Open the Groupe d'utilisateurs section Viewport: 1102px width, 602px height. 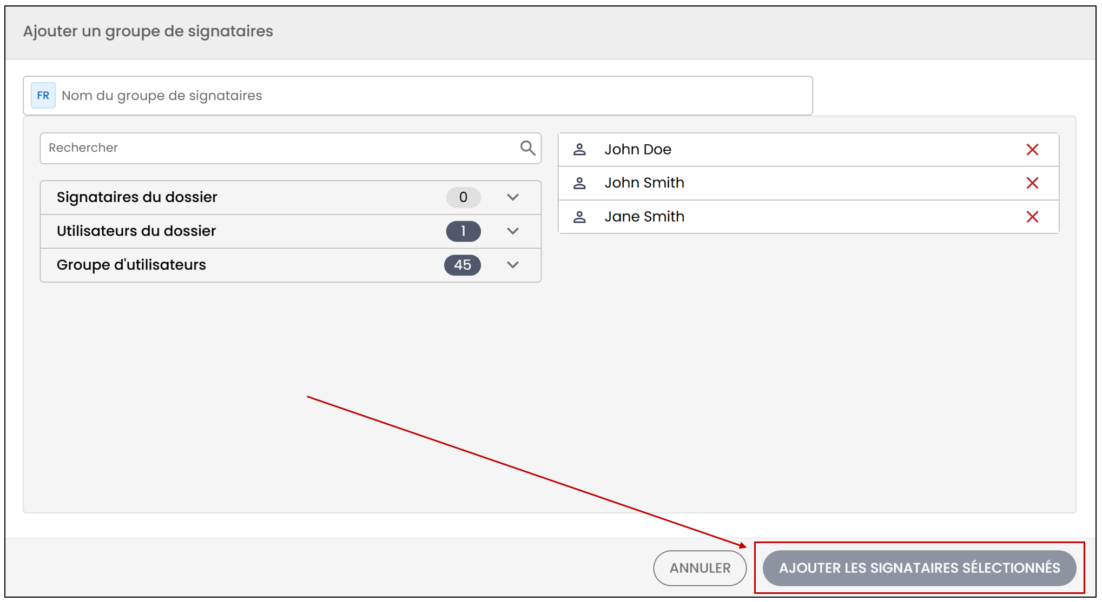[x=291, y=265]
